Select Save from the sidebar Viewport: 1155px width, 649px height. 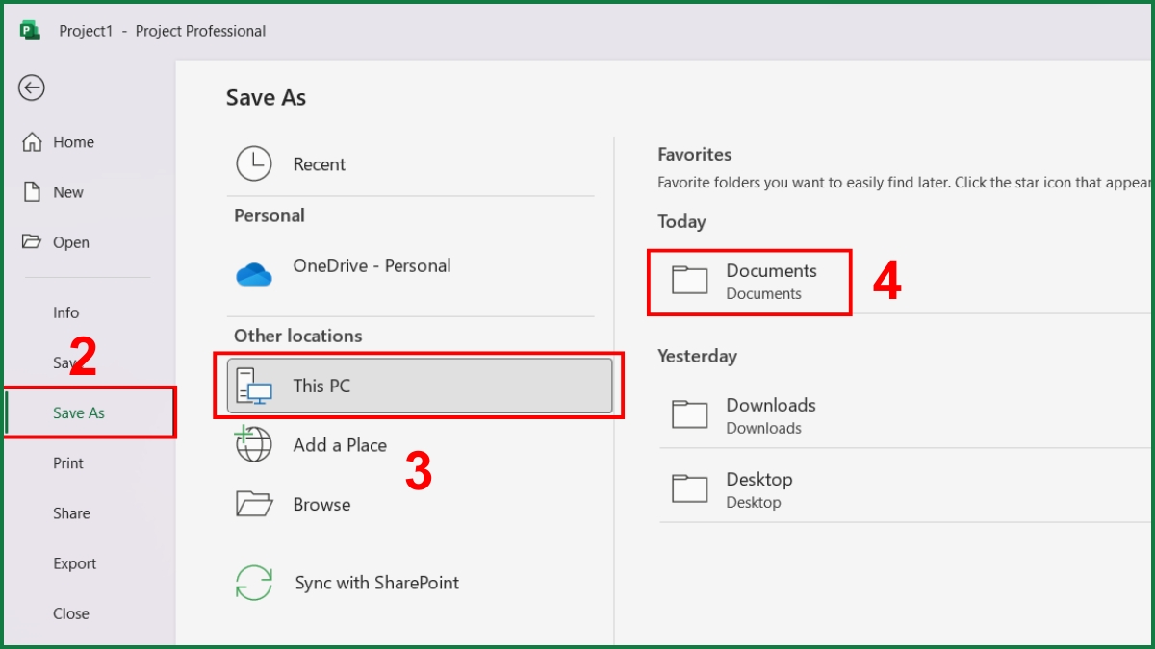pyautogui.click(x=65, y=362)
